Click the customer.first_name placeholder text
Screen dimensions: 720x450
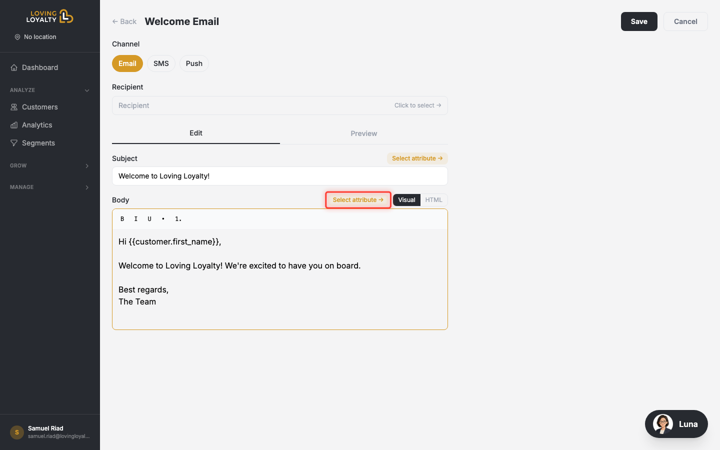coord(173,242)
